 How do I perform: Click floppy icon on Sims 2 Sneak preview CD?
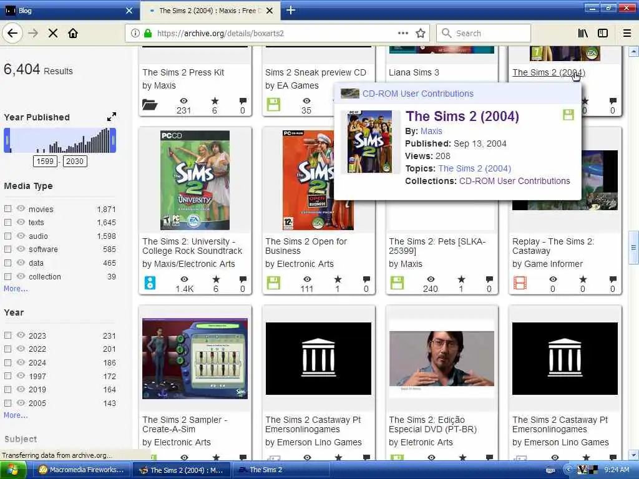(x=273, y=105)
